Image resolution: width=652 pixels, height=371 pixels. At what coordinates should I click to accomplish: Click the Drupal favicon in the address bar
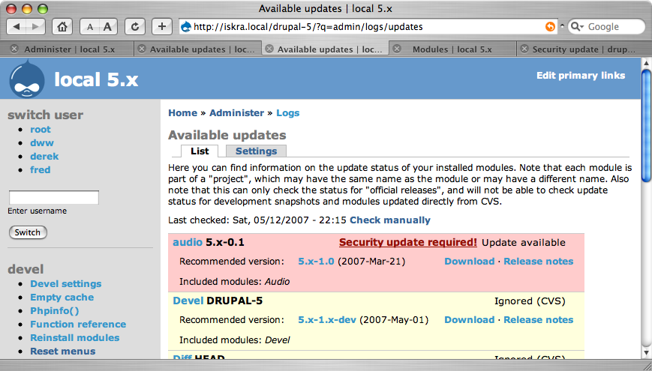pos(187,27)
